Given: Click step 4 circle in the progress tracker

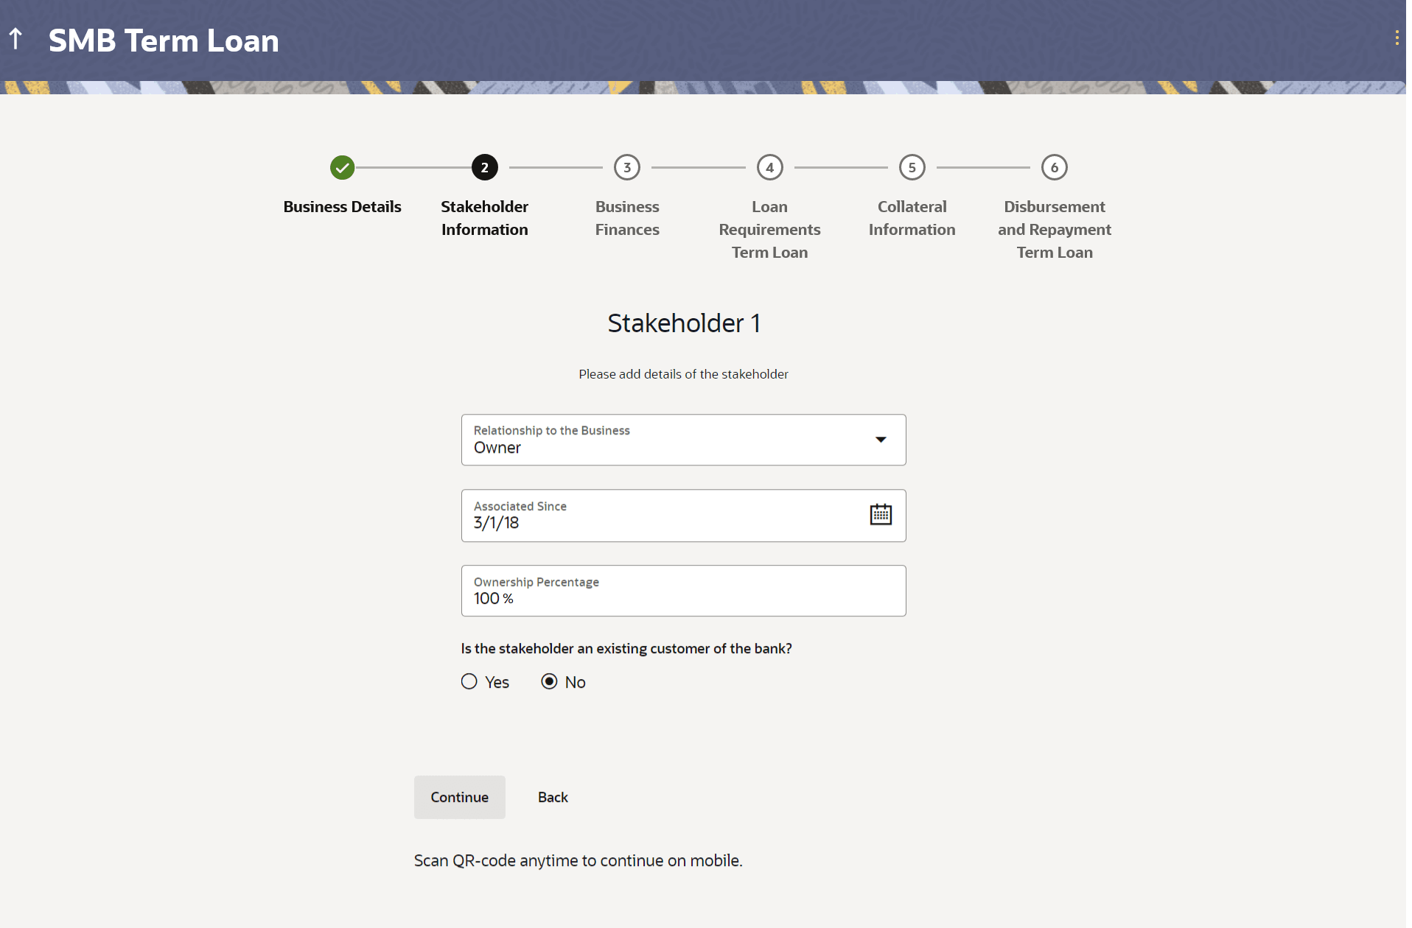Looking at the screenshot, I should pos(769,168).
